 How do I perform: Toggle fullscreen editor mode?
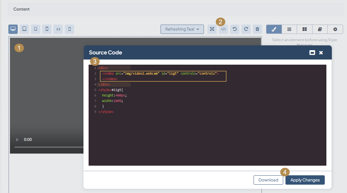click(212, 29)
